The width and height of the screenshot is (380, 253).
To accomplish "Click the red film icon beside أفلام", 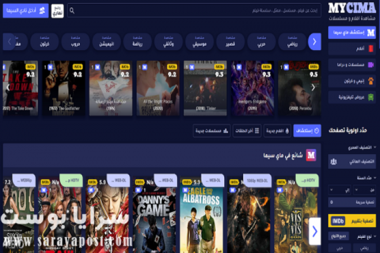I will point(371,49).
